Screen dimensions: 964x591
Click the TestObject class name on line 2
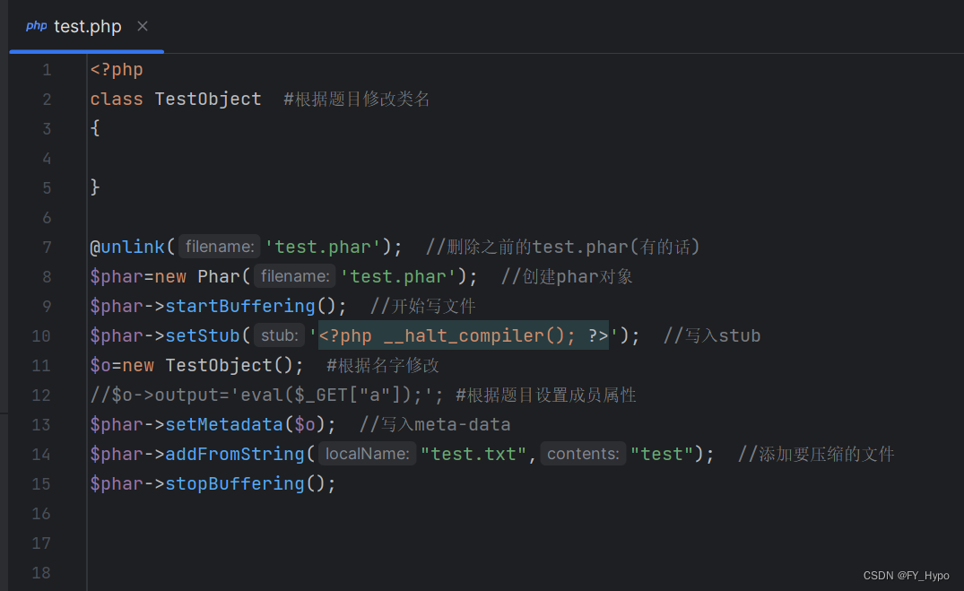[x=208, y=99]
